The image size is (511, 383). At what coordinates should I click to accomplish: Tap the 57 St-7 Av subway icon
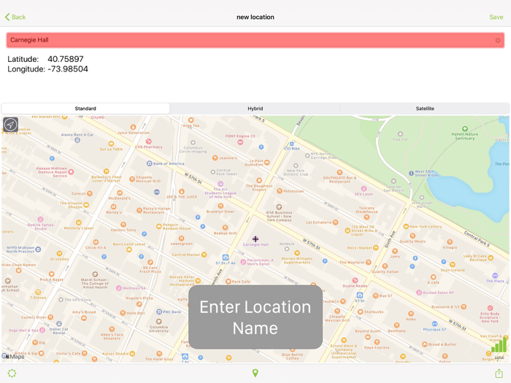tap(225, 258)
